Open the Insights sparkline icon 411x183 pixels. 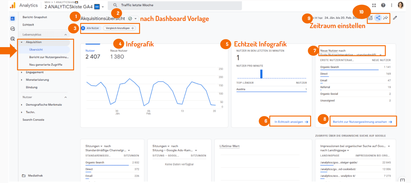point(385,18)
